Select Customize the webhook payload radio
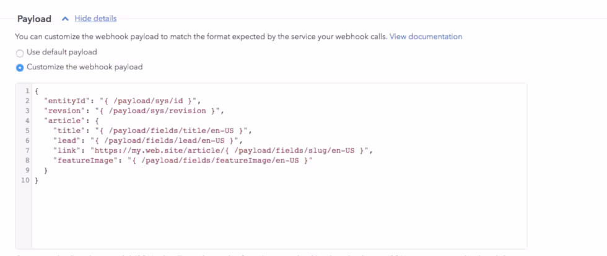The image size is (607, 256). 20,68
